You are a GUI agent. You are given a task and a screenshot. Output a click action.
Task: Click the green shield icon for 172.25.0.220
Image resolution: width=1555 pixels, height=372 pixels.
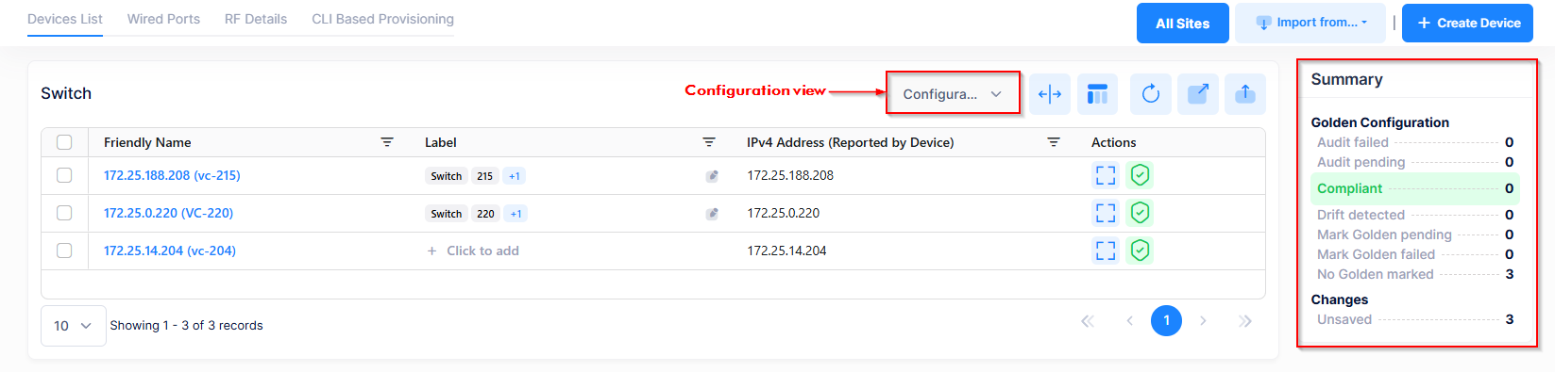coord(1140,213)
